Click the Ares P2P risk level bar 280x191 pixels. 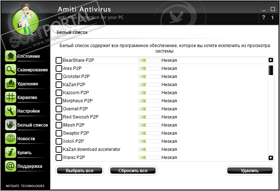point(149,68)
